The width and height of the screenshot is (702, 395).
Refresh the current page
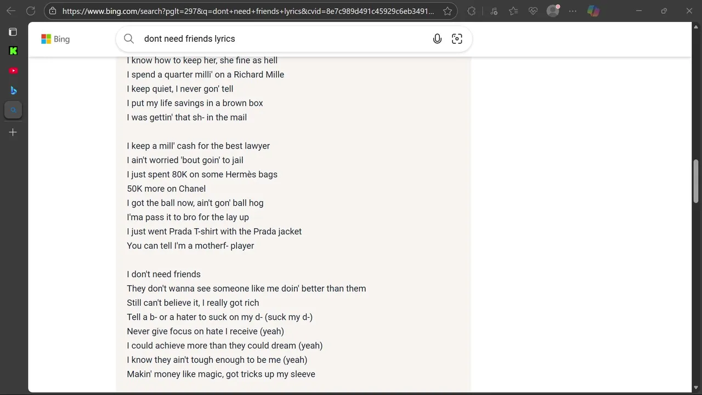31,11
